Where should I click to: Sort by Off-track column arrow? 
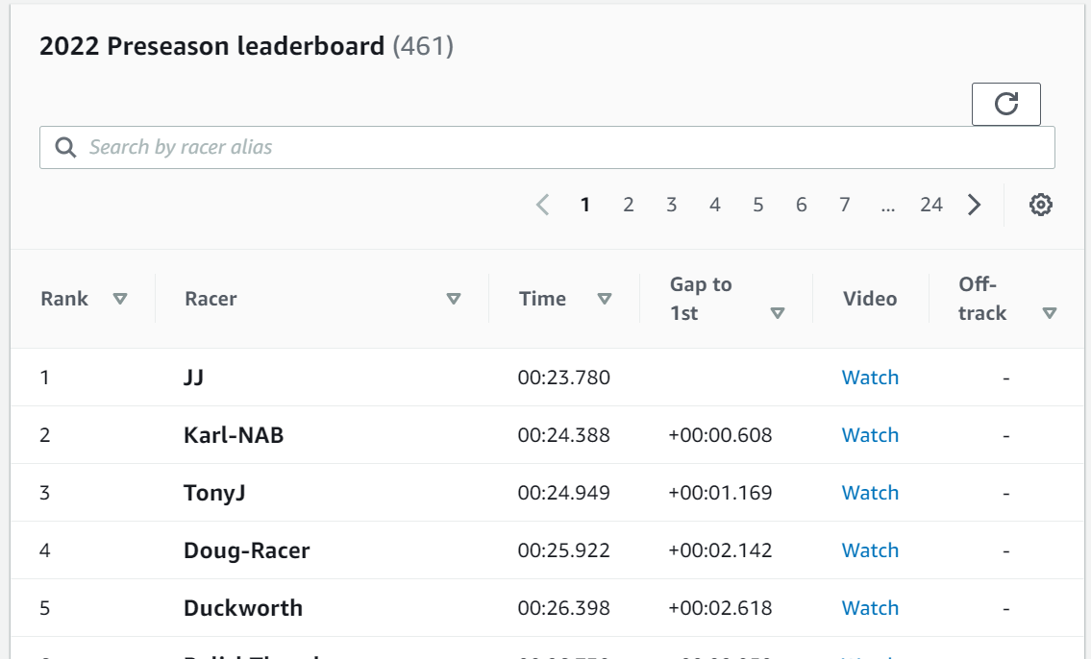[1050, 313]
